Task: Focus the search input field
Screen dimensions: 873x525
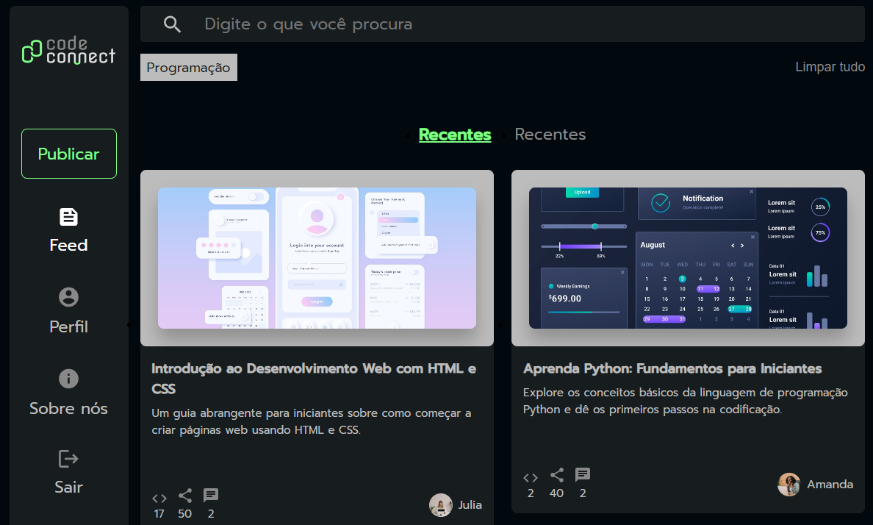Action: (x=502, y=24)
